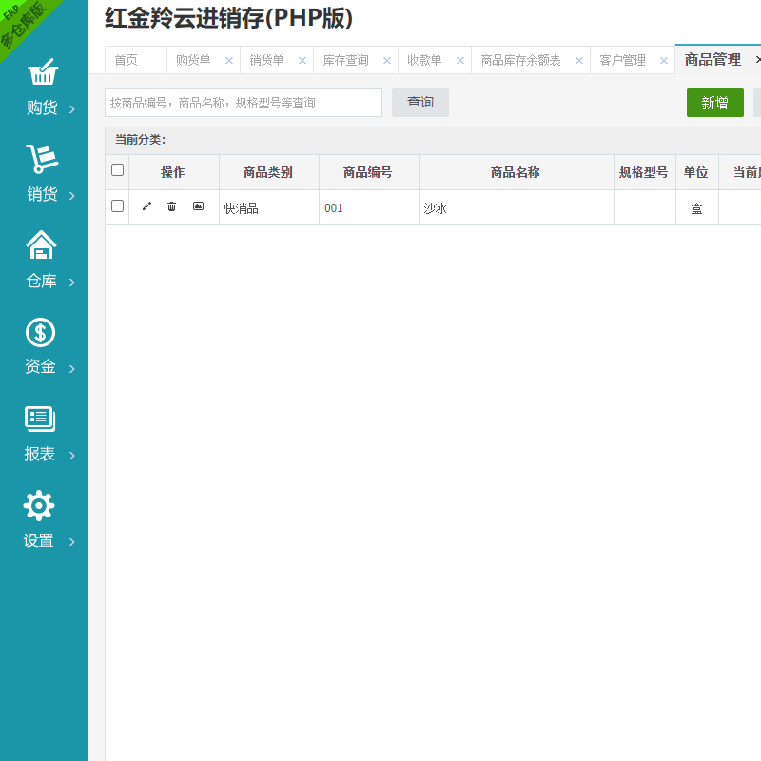Edit product 沙冰 with pencil icon
The height and width of the screenshot is (761, 761).
tap(146, 206)
